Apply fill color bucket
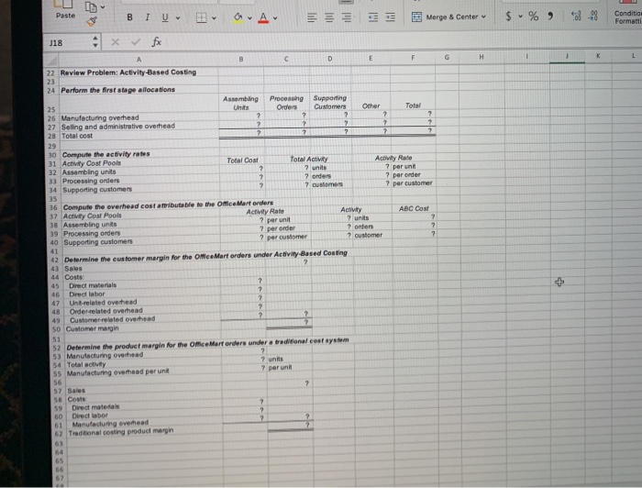Image resolution: width=642 pixels, height=488 pixels. [238, 17]
